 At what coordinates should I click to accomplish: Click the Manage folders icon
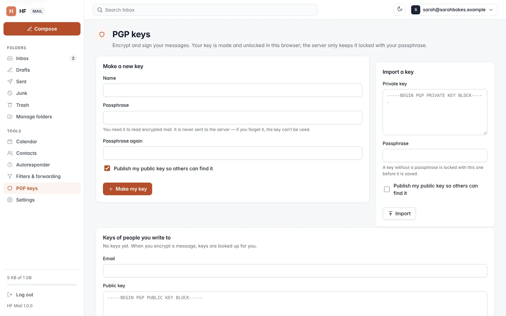[10, 117]
